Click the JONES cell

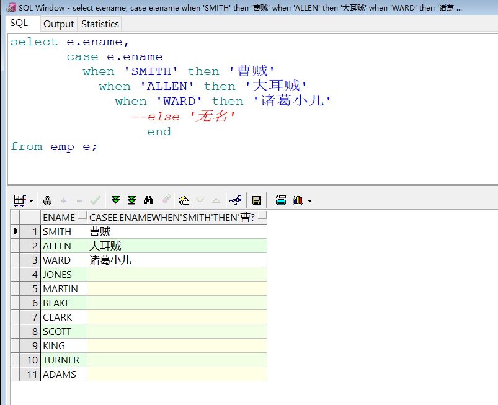[x=64, y=275]
